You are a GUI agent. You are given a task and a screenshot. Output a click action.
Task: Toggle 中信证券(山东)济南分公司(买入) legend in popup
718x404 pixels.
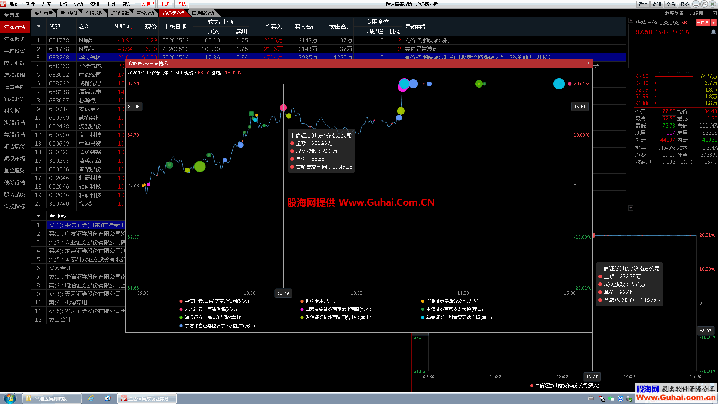pos(214,301)
